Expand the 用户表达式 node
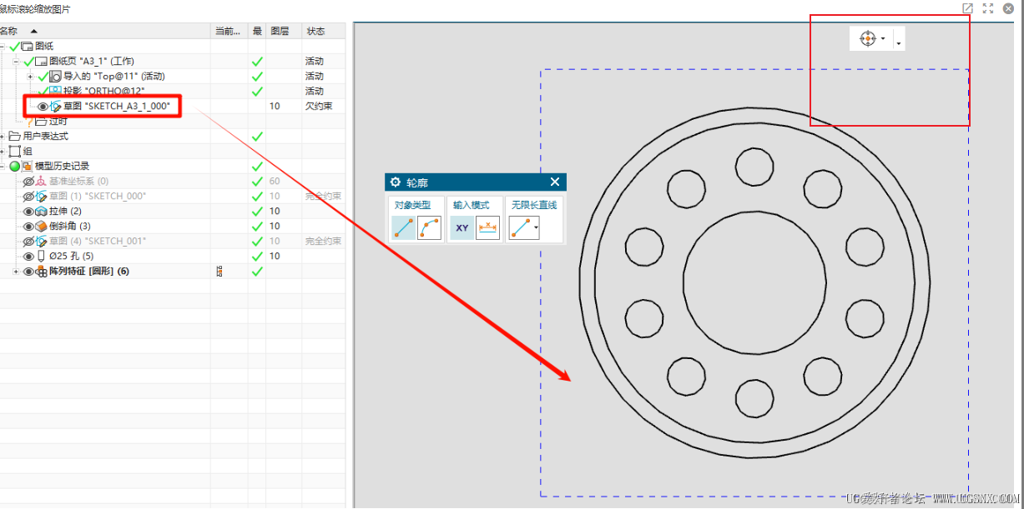 pos(3,136)
